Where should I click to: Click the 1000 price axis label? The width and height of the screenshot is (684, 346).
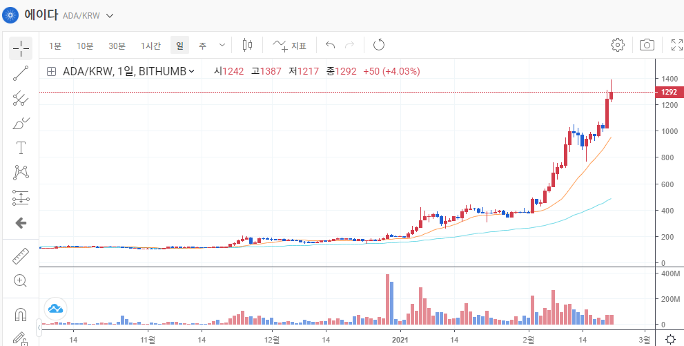pos(670,131)
